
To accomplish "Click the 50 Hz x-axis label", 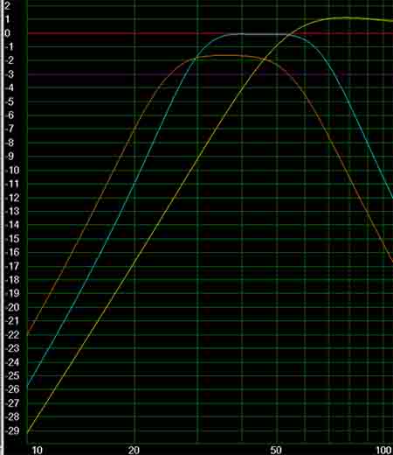I will tap(276, 450).
